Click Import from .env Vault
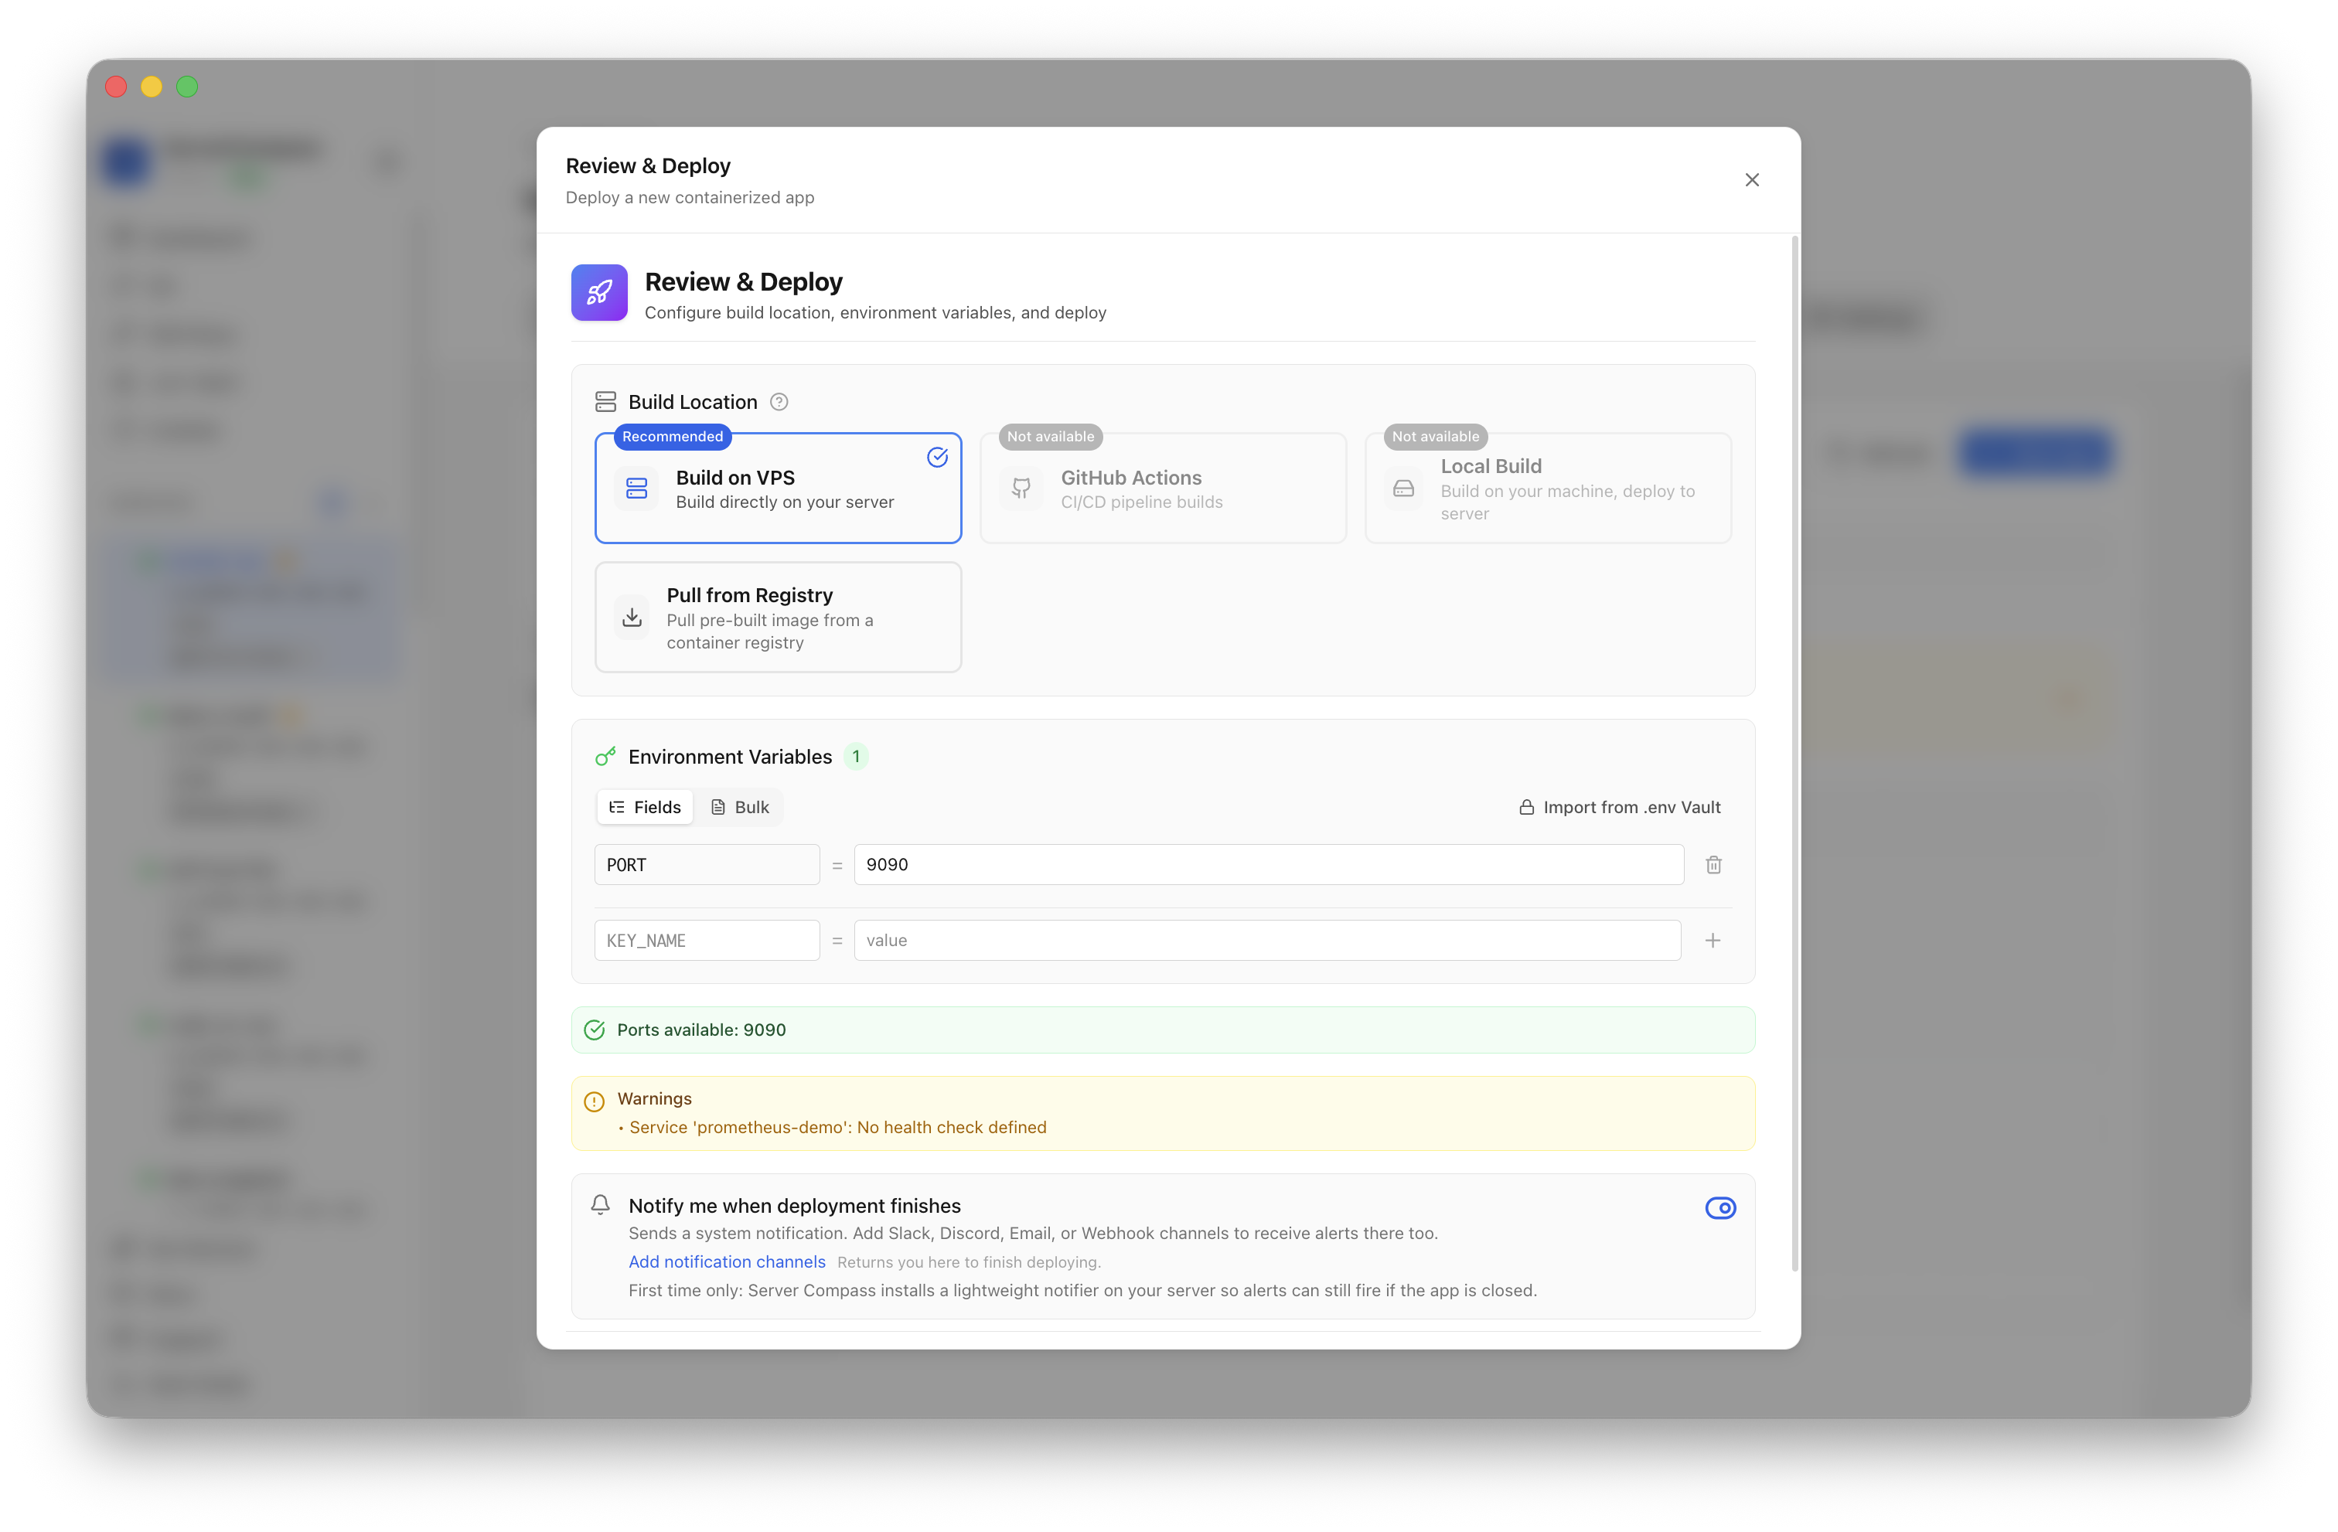 (x=1620, y=807)
